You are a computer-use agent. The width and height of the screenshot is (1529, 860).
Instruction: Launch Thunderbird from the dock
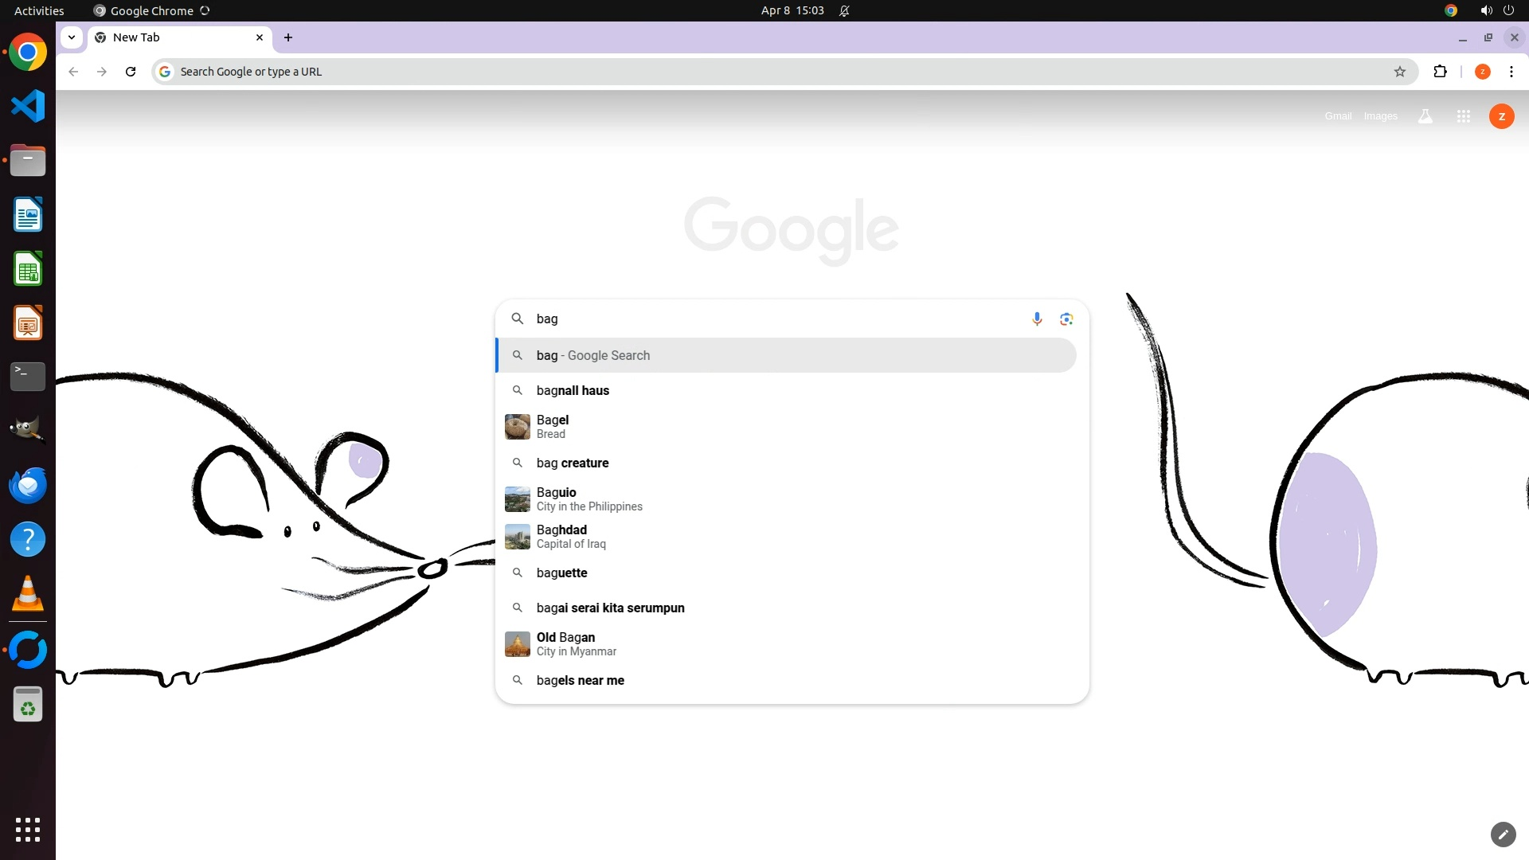pyautogui.click(x=28, y=485)
